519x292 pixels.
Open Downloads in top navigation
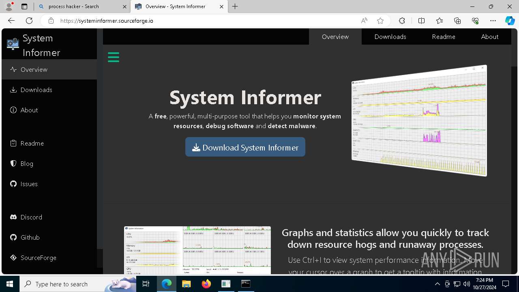click(390, 36)
